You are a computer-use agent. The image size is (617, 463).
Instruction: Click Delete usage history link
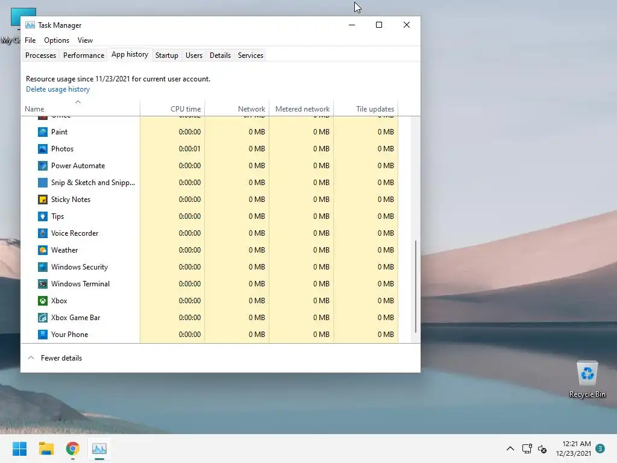(x=58, y=89)
